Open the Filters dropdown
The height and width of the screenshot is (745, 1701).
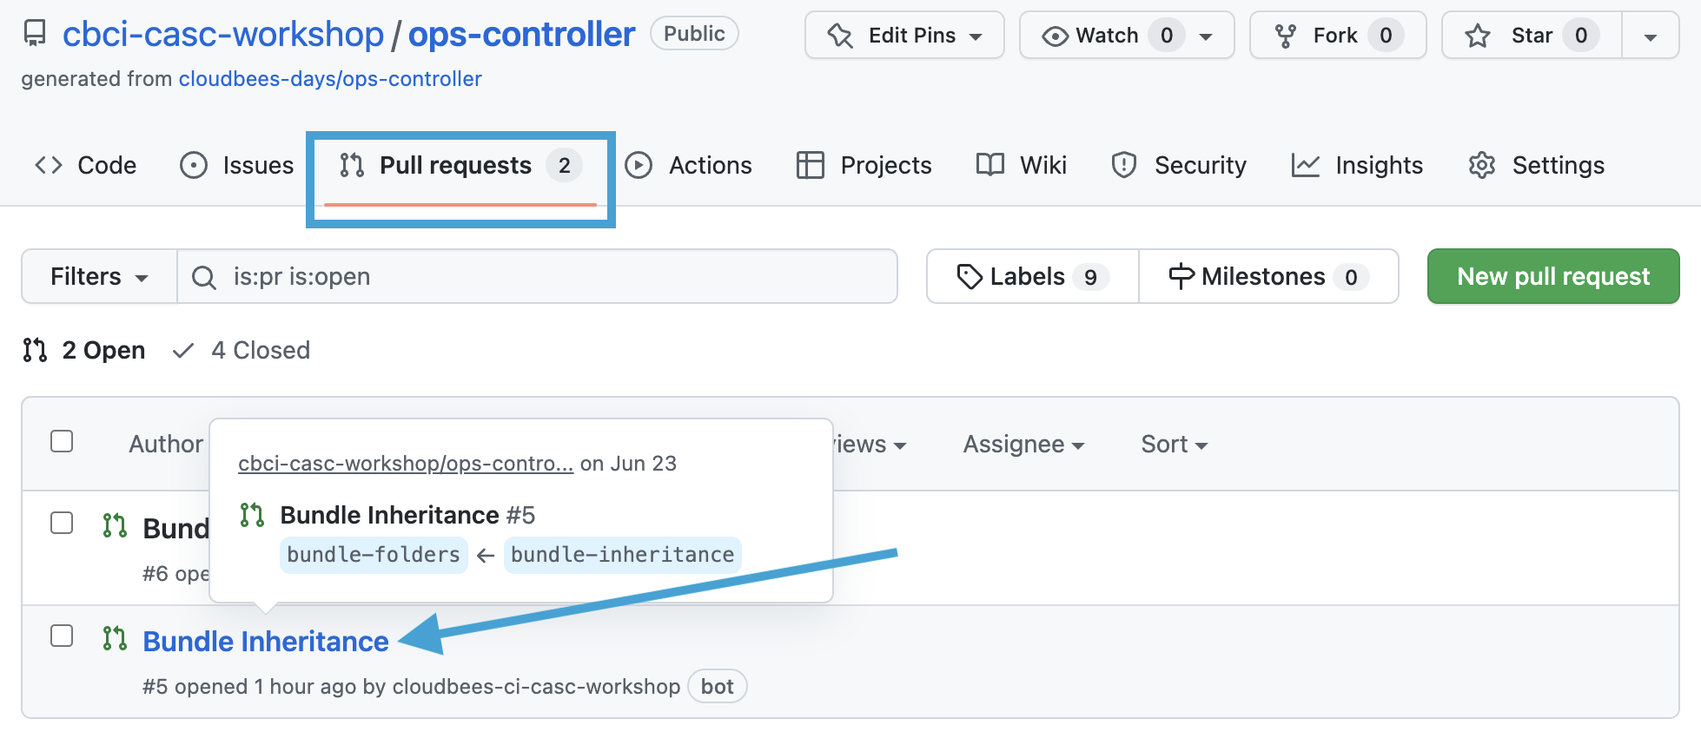coord(99,276)
